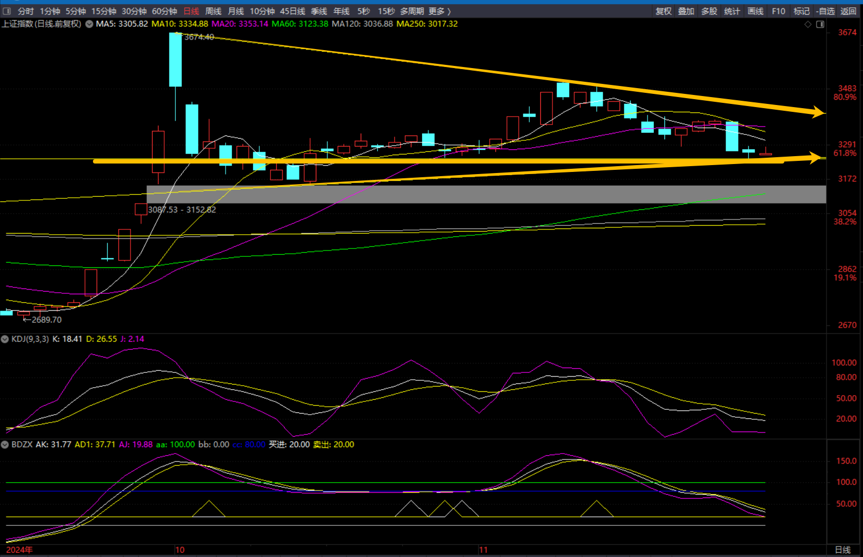The image size is (863, 557).
Task: Open the BDZX indicator dropdown arrow
Action: pyautogui.click(x=5, y=445)
